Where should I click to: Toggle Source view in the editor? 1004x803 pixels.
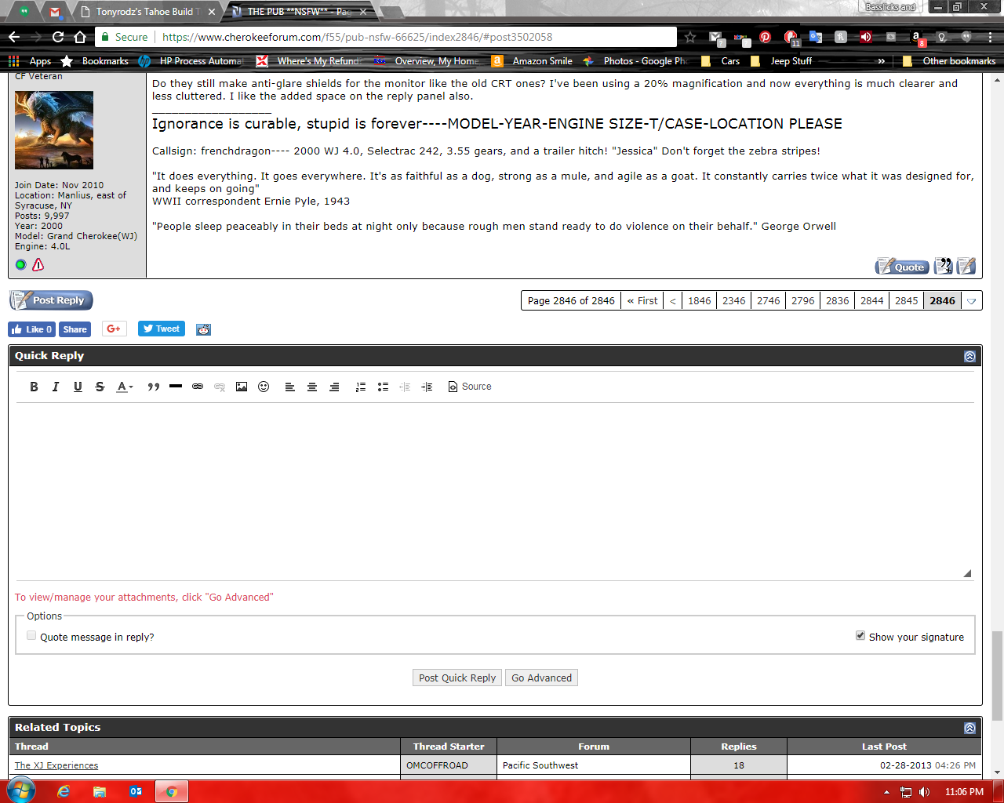tap(470, 387)
